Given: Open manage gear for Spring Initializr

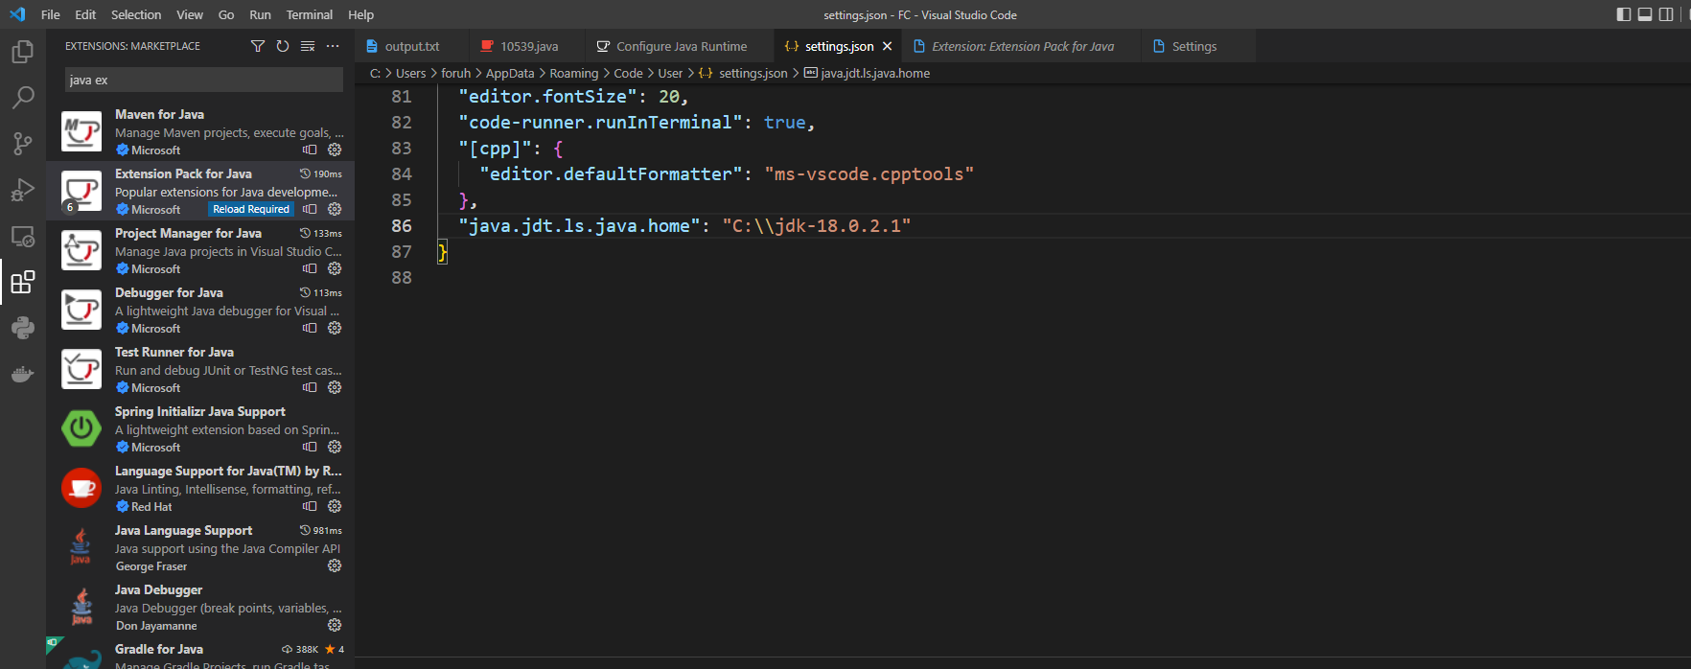Looking at the screenshot, I should tap(335, 447).
